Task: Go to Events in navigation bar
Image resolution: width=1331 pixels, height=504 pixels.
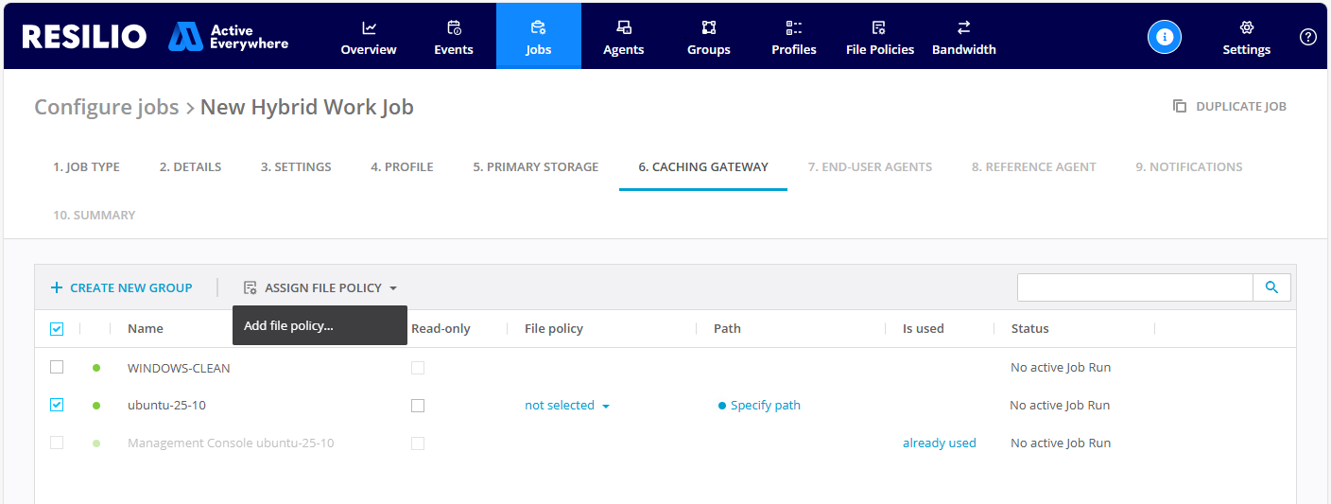Action: 454,28
